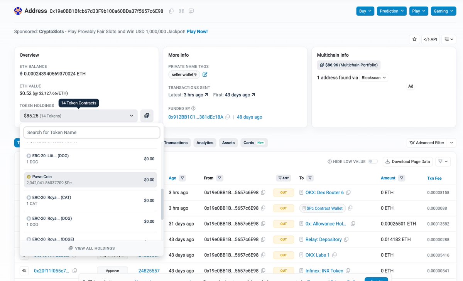463x281 pixels.
Task: Copy OKX: Dex Router 6 address
Action: pos(348,192)
